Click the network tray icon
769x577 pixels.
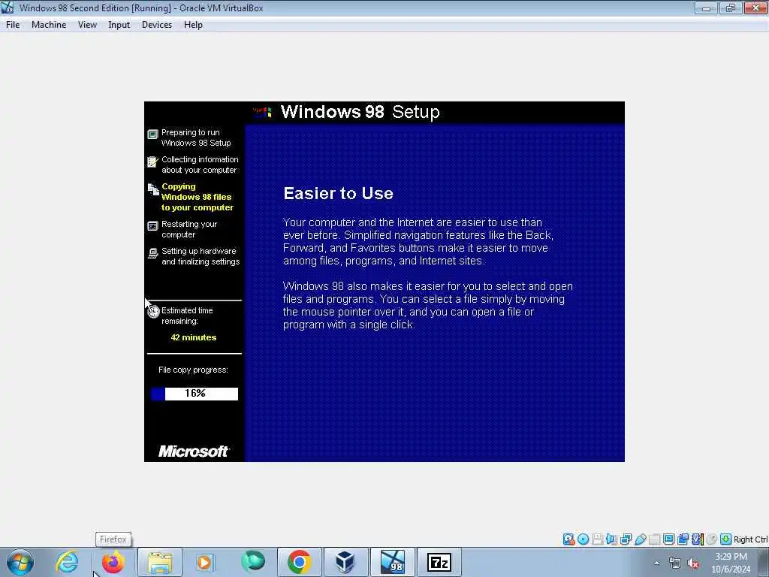[675, 563]
